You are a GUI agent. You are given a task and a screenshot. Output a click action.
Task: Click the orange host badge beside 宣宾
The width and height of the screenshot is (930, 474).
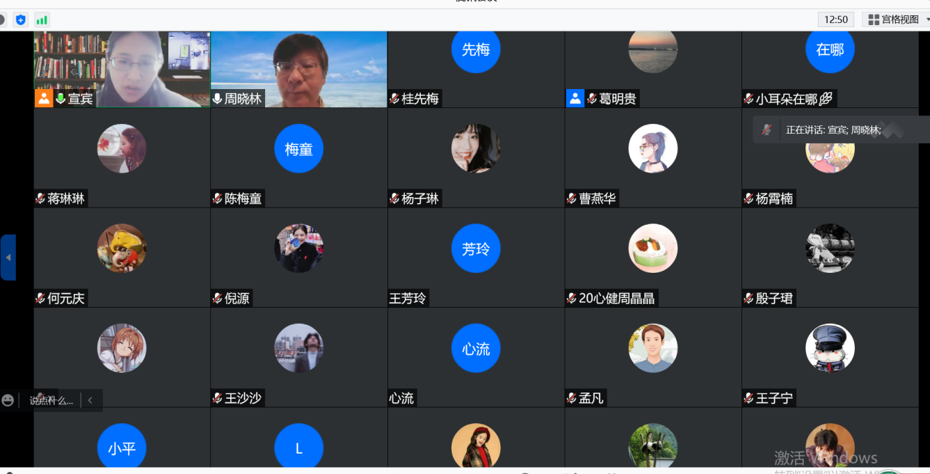coord(44,98)
